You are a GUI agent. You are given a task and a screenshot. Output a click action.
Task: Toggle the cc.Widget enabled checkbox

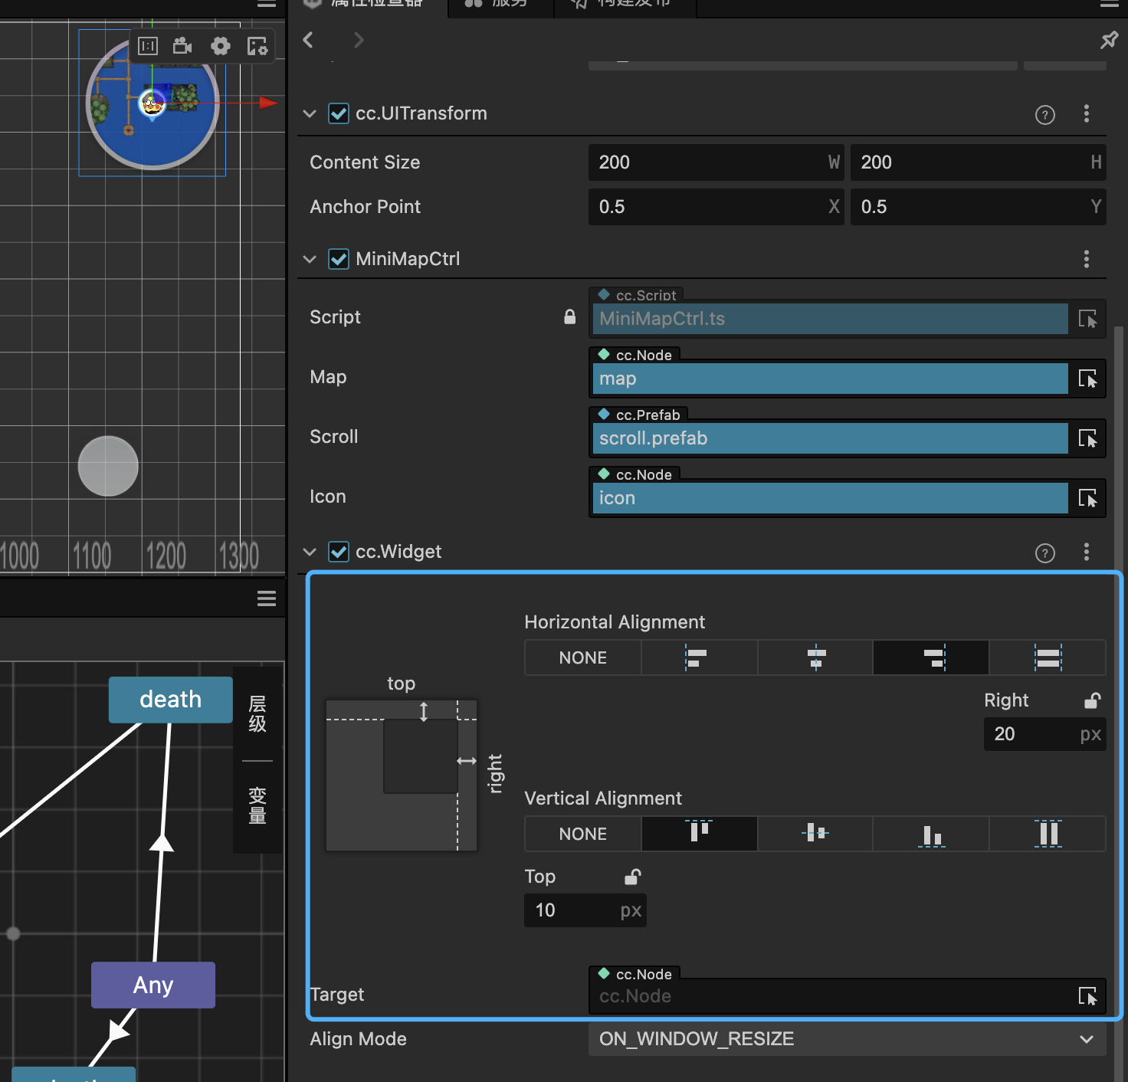339,552
